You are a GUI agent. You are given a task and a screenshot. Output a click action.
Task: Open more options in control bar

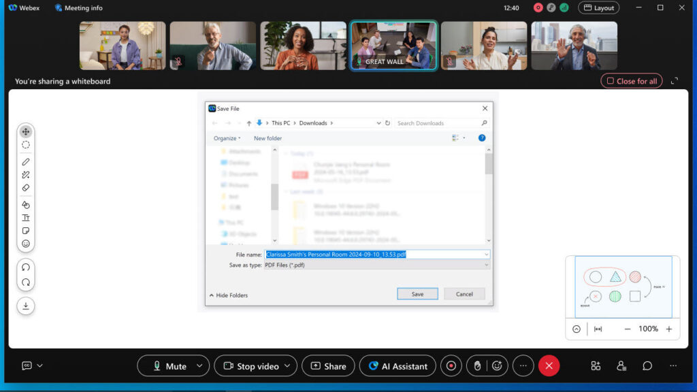tap(523, 365)
